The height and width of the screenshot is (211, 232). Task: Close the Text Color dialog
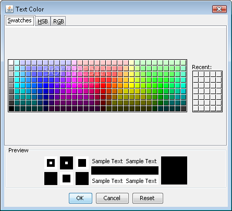pyautogui.click(x=219, y=9)
